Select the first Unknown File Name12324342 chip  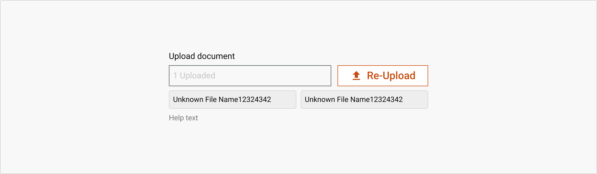click(233, 100)
